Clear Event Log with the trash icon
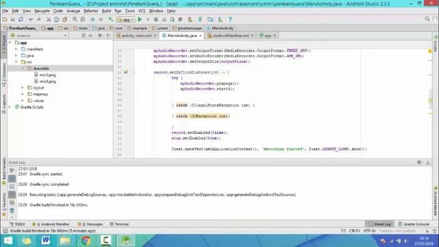Viewport: 439px width, 247px height. pyautogui.click(x=12, y=211)
